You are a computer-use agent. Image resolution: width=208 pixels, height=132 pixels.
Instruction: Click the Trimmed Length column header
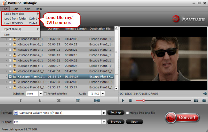tap(76, 29)
